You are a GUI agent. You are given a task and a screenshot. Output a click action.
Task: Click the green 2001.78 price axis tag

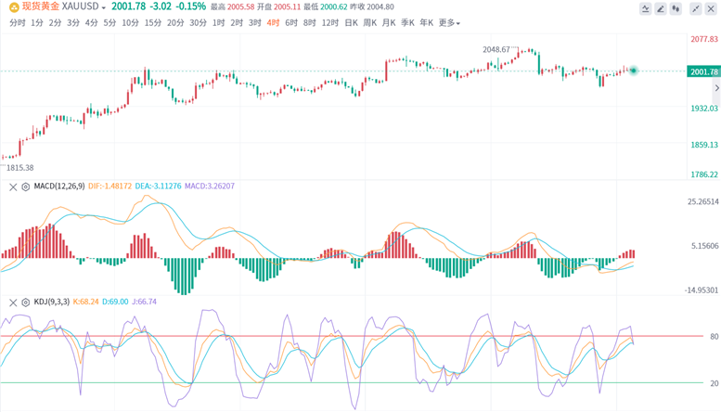click(x=703, y=71)
